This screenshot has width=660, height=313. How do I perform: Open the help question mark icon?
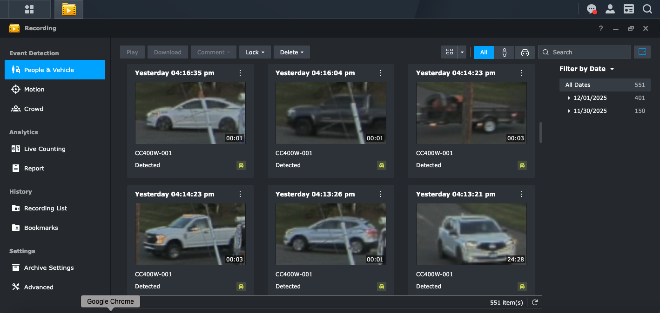(601, 28)
